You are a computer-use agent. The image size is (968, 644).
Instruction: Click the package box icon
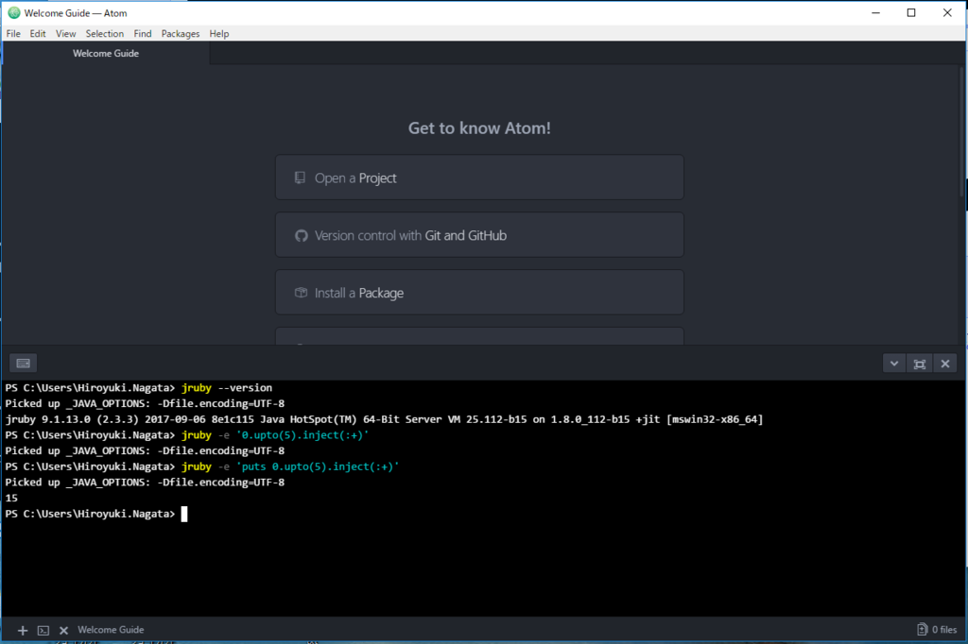click(x=301, y=293)
